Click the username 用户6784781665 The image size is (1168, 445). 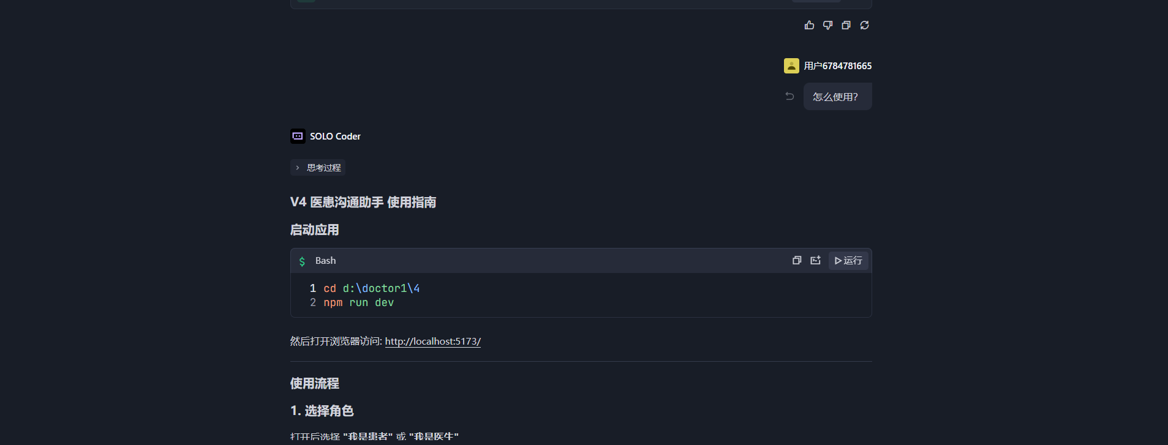[837, 66]
